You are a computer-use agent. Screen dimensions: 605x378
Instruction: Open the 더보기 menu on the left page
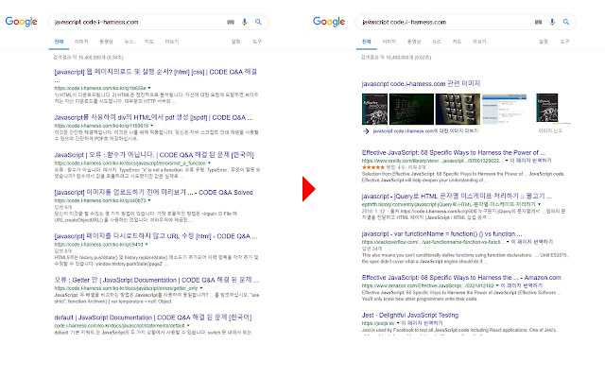point(172,42)
